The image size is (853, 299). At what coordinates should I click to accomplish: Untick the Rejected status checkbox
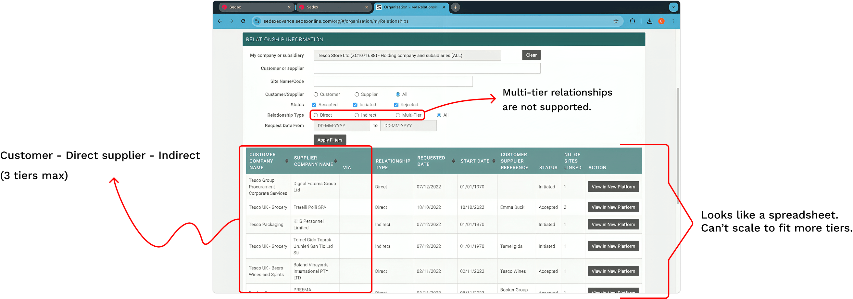(396, 105)
